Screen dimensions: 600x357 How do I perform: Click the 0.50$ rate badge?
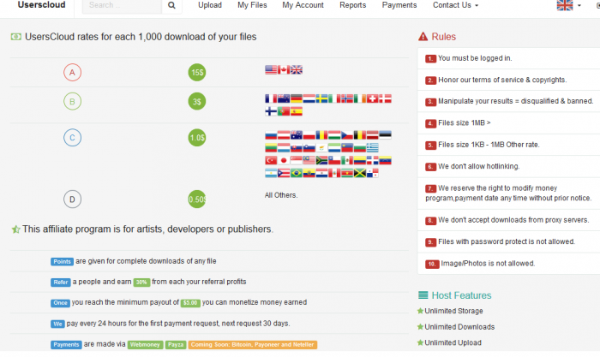tap(197, 199)
